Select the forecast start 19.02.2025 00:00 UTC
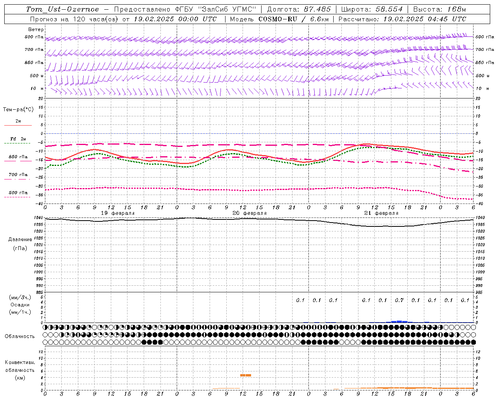Viewport: 496px width, 397px height. coord(175,19)
